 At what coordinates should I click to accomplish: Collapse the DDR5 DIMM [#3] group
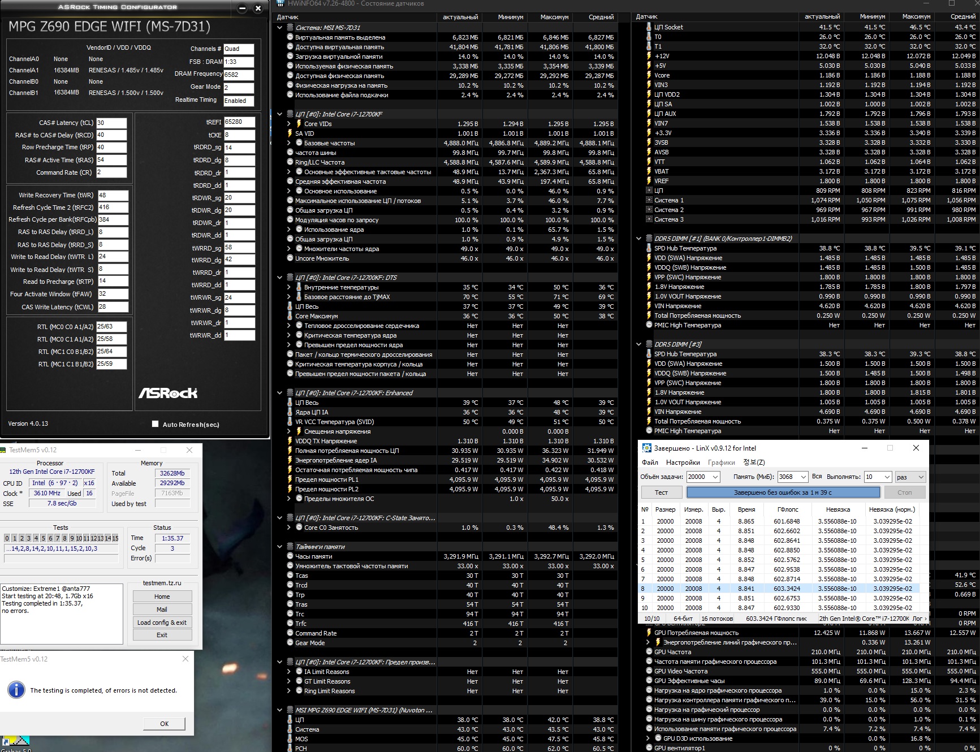coord(638,344)
